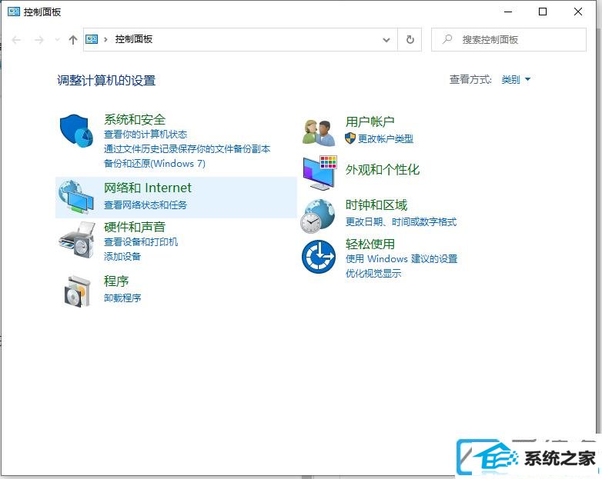The image size is (602, 479).
Task: Click the Network and Internet globe icon
Action: (76, 197)
